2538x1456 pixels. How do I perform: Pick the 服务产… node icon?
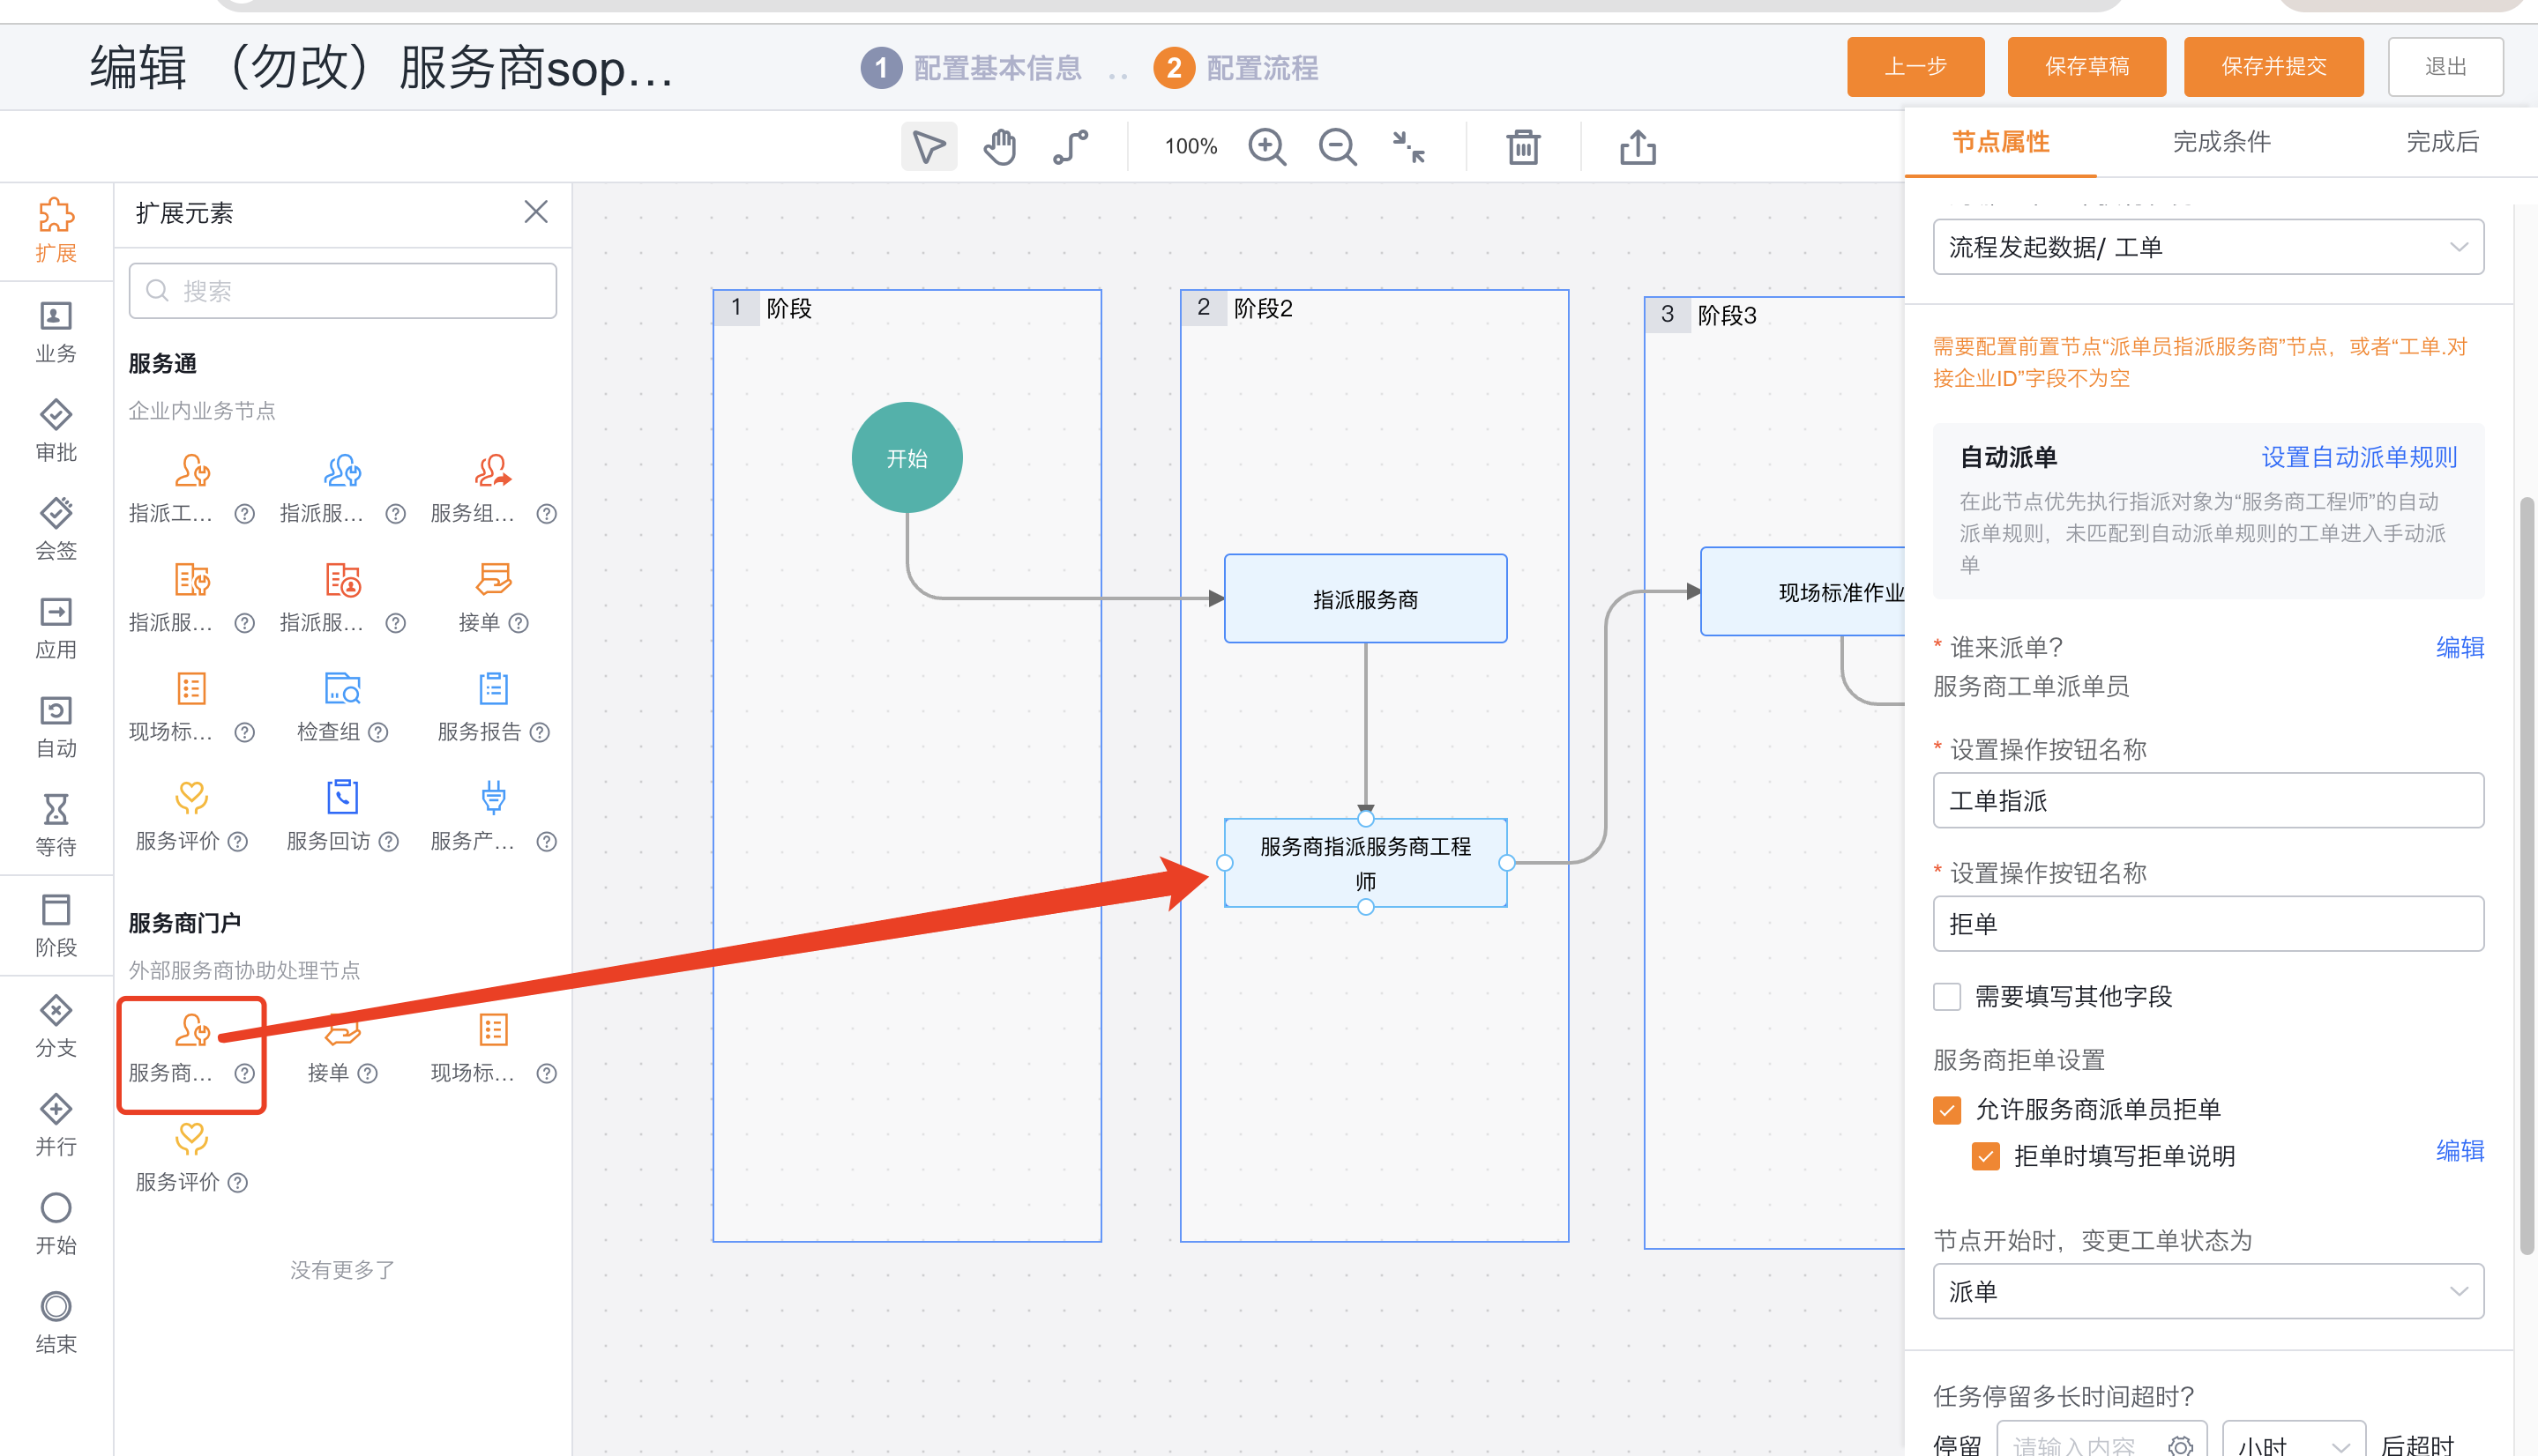point(493,798)
